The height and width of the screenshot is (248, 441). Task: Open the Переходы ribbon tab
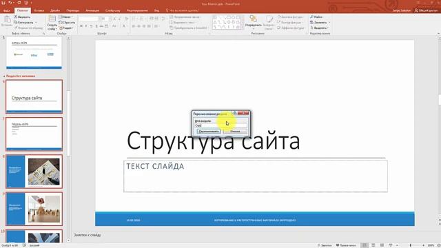click(73, 10)
